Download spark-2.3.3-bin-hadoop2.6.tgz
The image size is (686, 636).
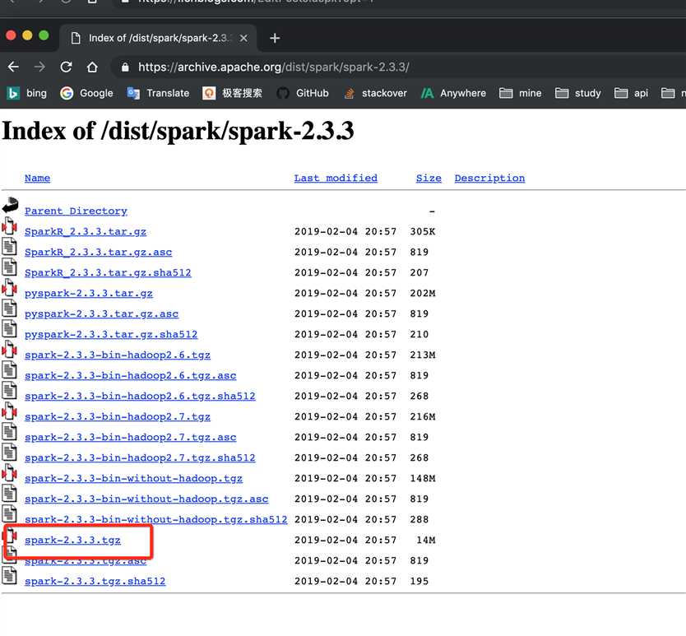(118, 355)
